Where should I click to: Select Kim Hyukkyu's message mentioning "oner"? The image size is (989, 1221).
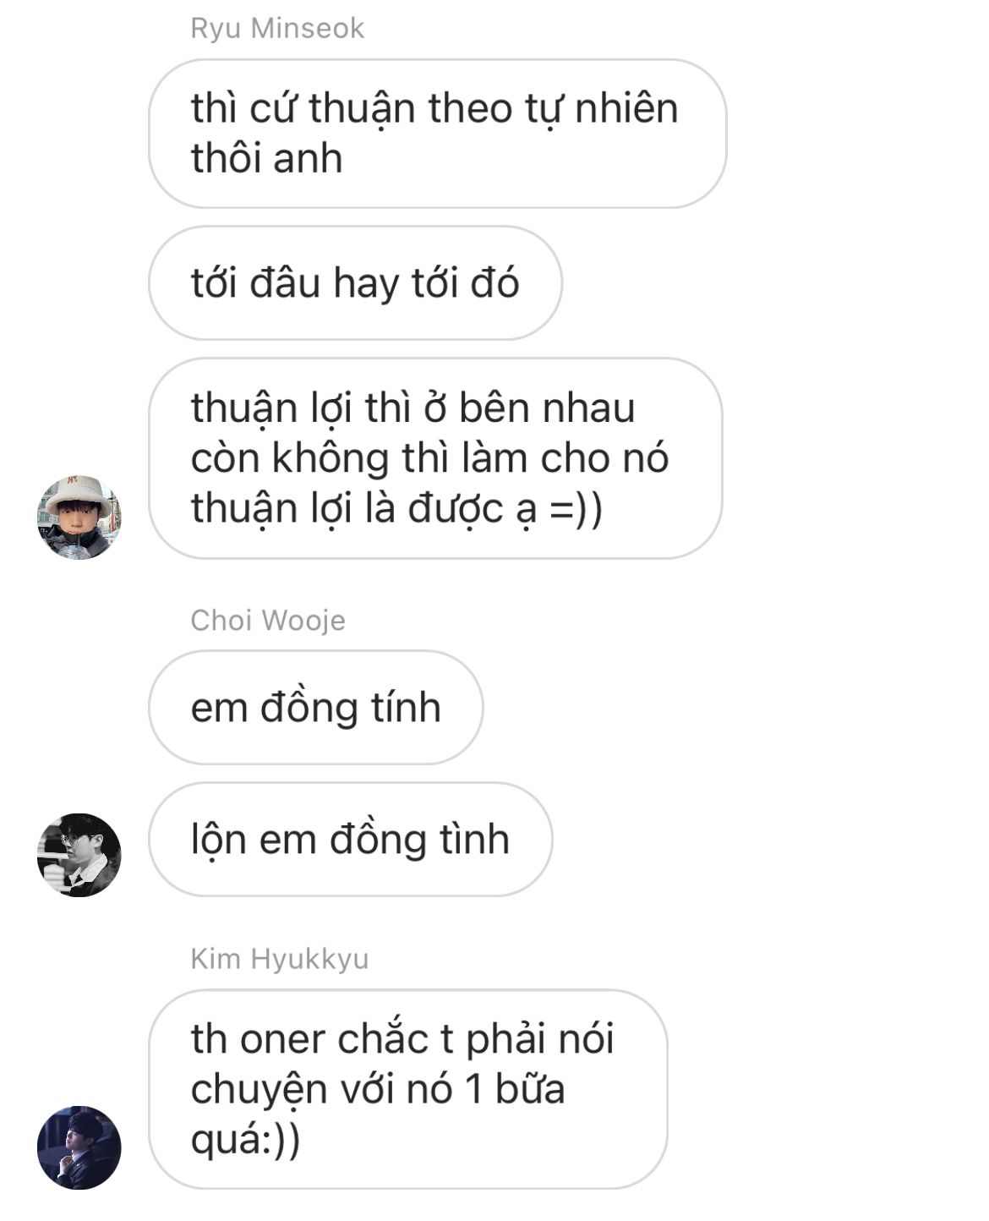click(x=407, y=1089)
